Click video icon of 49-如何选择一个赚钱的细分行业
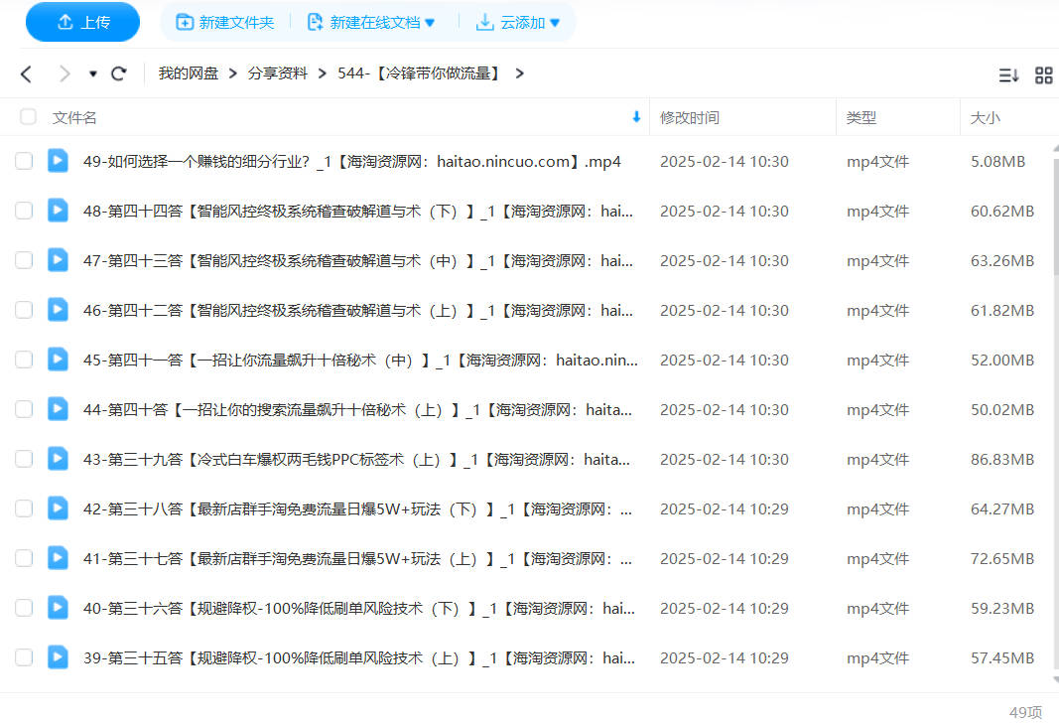1059x724 pixels. 59,161
